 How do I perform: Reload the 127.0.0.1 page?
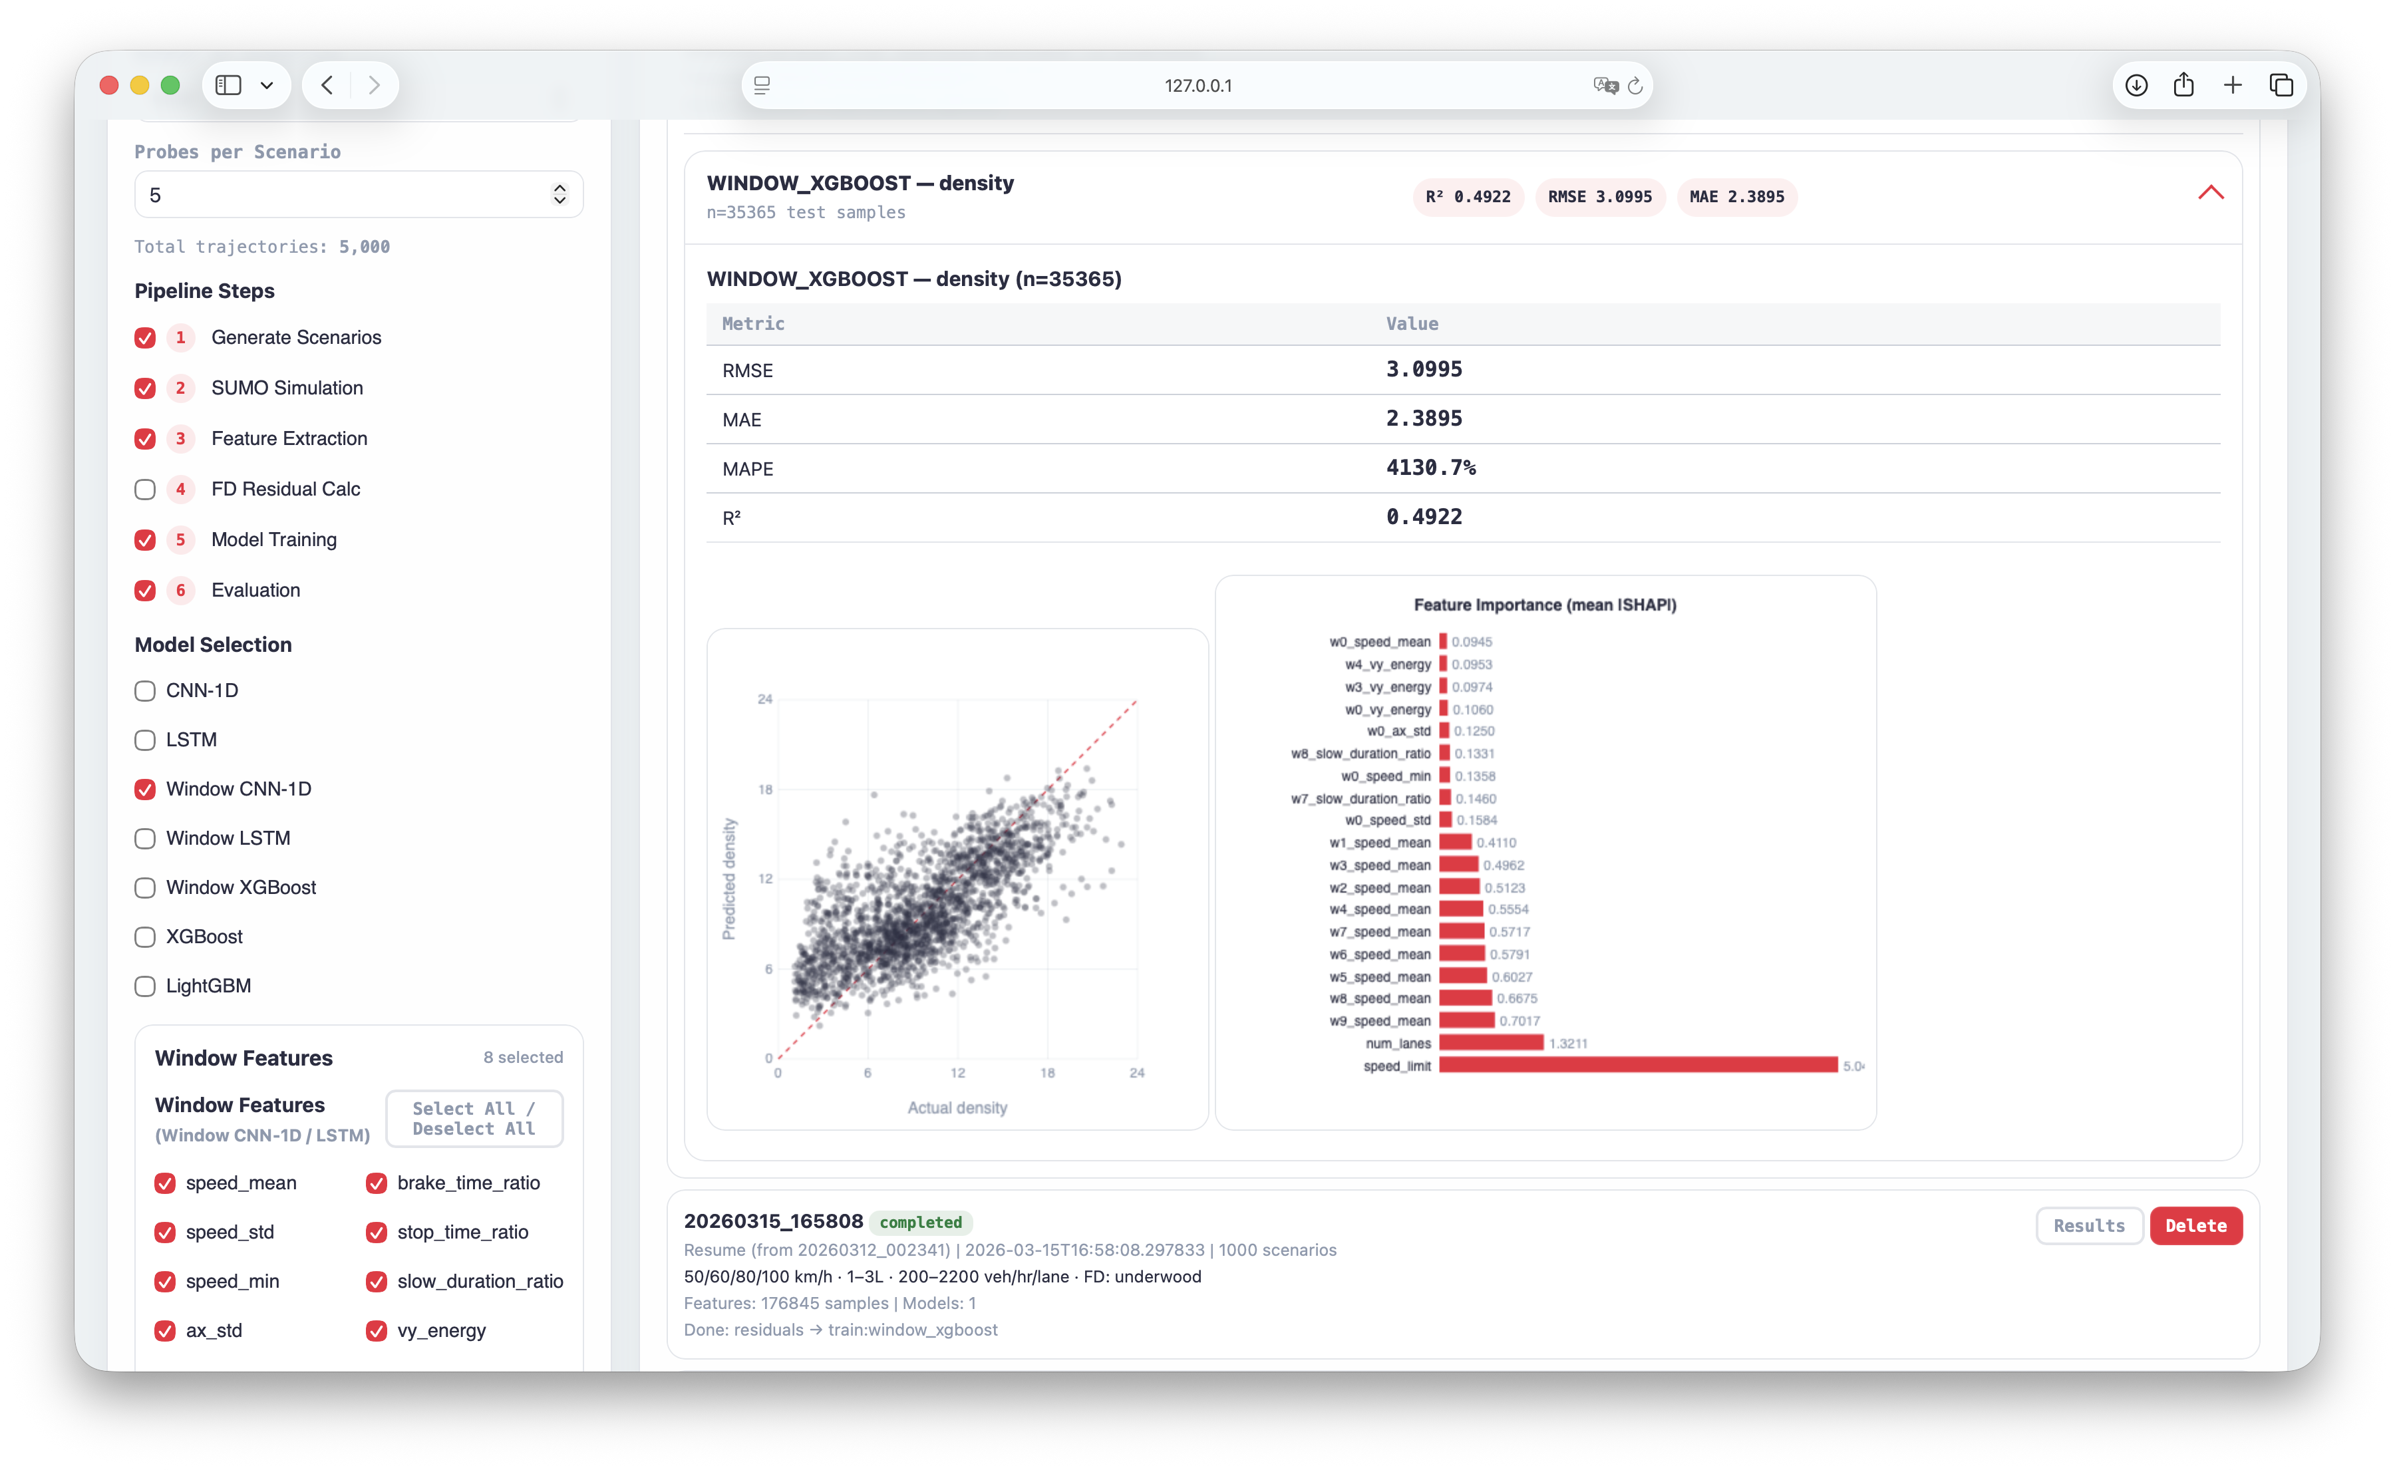[x=1635, y=84]
